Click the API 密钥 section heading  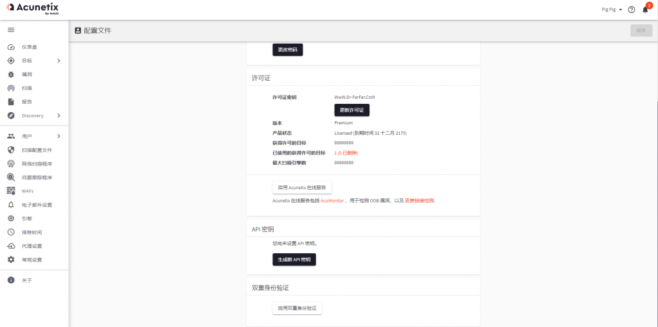click(263, 230)
